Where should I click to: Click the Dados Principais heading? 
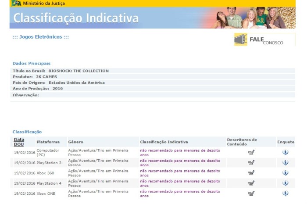coord(32,64)
